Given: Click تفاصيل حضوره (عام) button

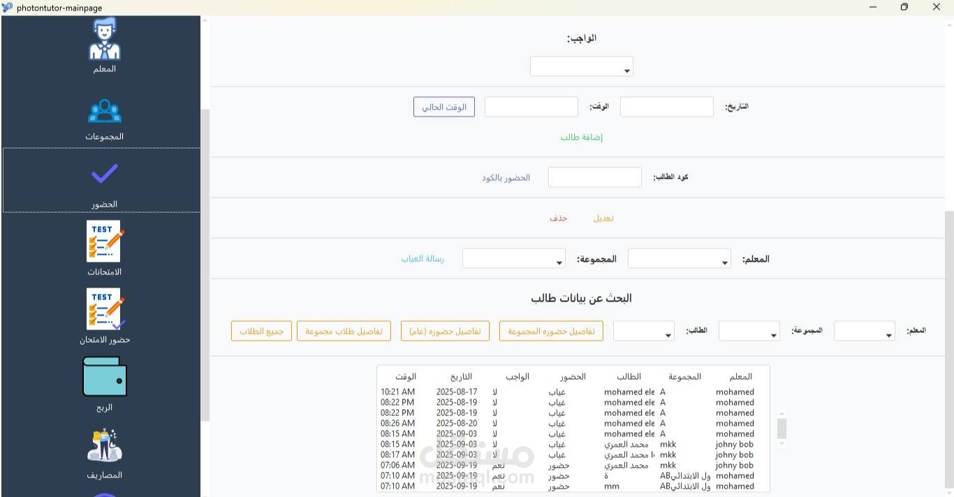Looking at the screenshot, I should point(445,331).
